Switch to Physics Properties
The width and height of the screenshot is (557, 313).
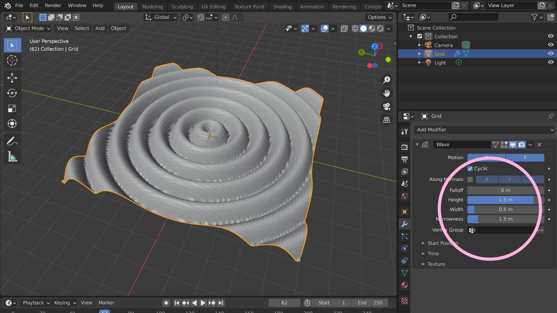(404, 248)
